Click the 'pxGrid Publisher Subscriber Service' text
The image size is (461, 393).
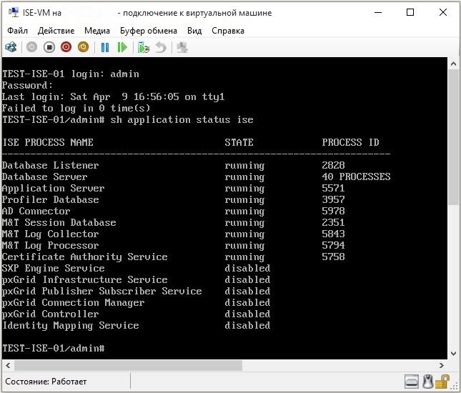pyautogui.click(x=101, y=292)
